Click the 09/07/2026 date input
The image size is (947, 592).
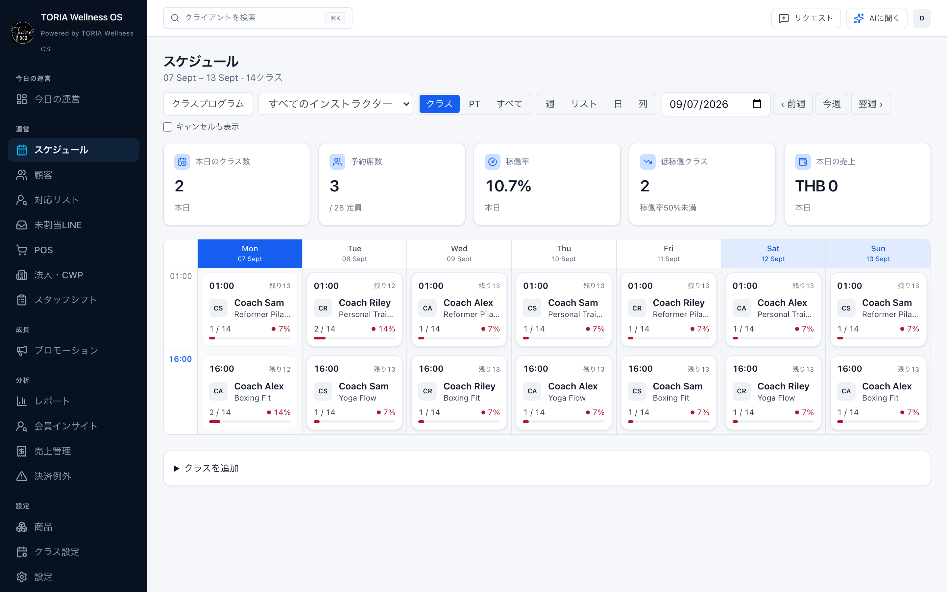(716, 104)
